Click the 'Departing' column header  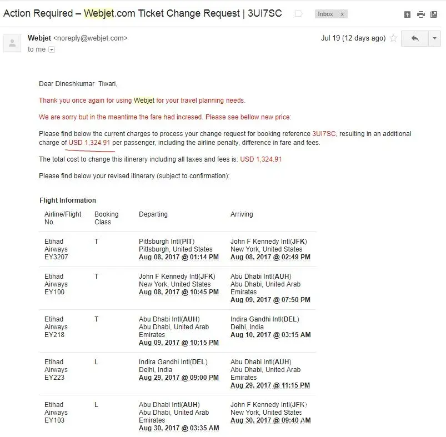point(153,214)
